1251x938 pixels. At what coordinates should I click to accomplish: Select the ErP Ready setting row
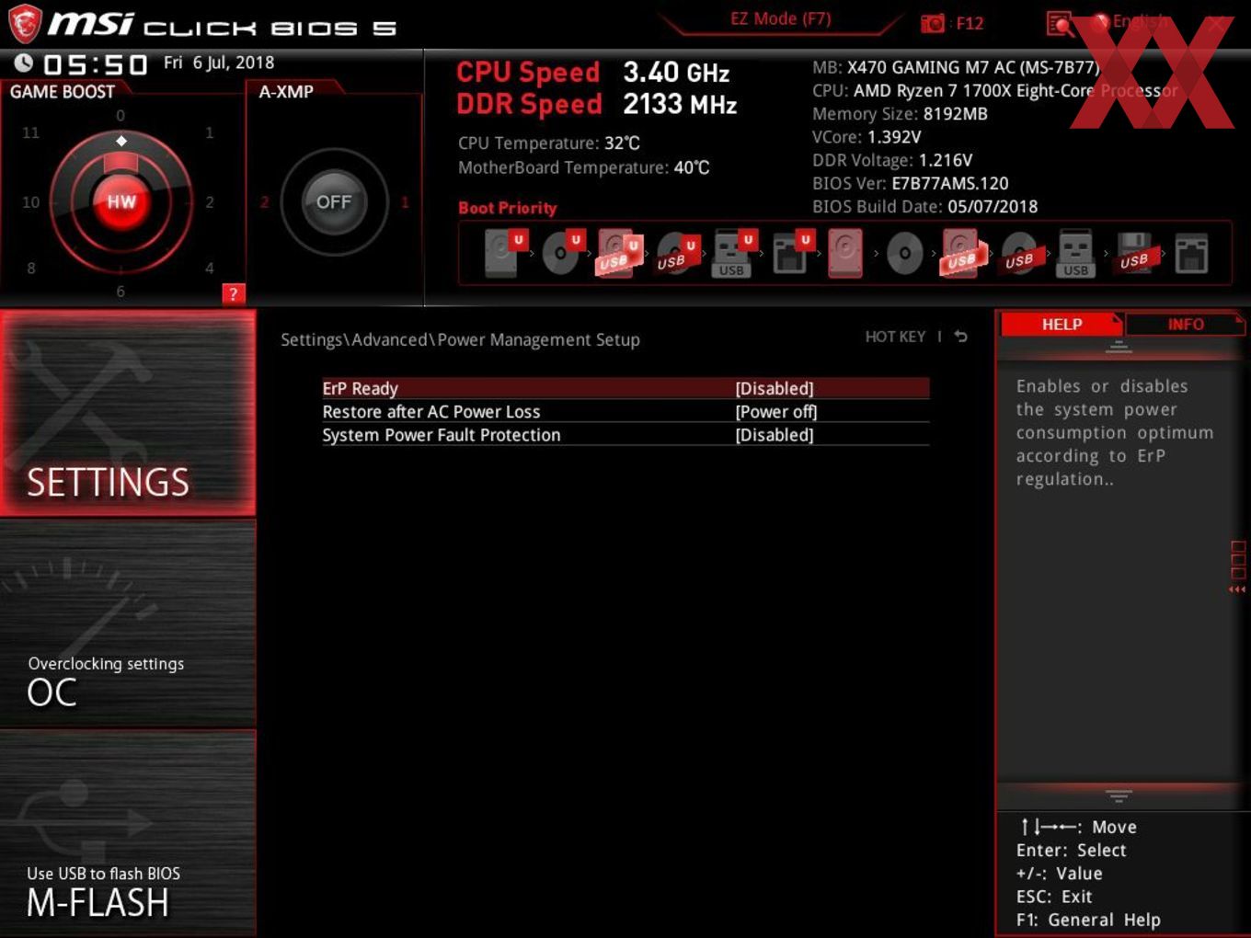click(625, 388)
